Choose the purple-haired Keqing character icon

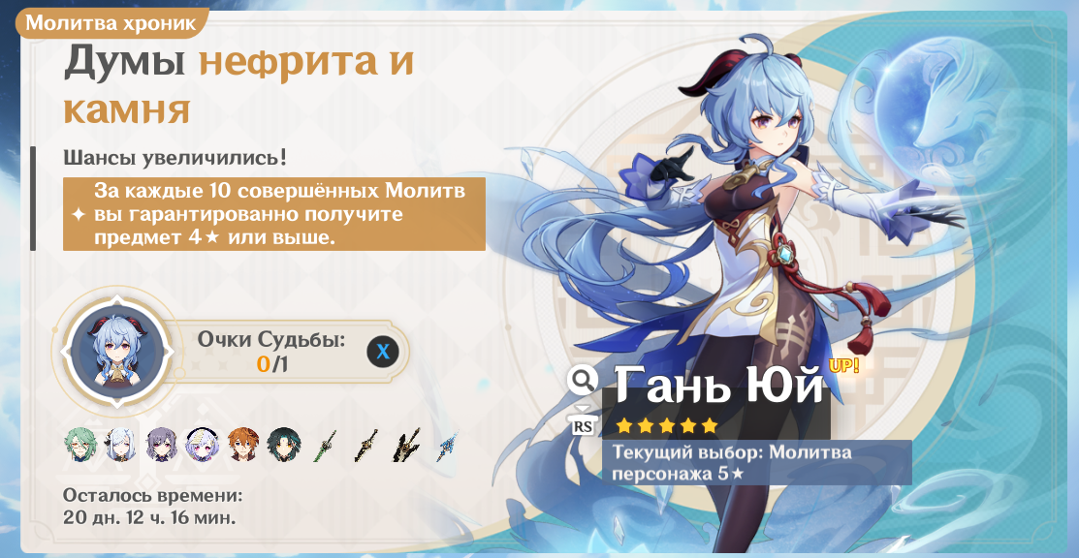(x=161, y=445)
